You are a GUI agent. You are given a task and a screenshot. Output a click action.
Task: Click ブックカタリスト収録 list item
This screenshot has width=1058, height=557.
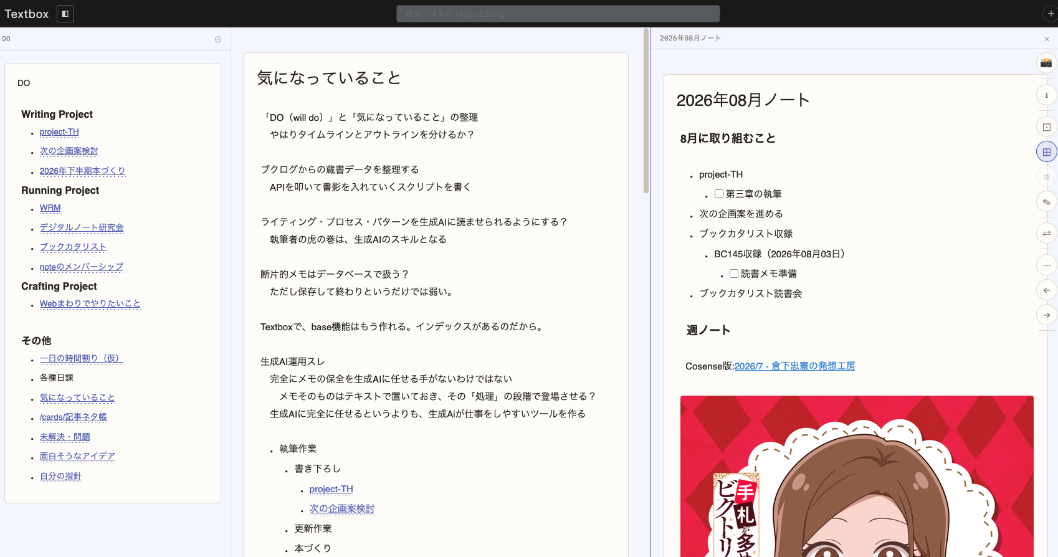746,234
